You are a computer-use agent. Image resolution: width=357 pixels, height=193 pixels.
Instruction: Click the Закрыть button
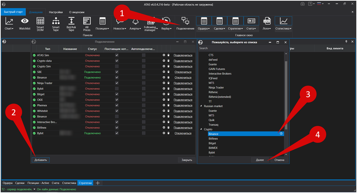(187, 160)
